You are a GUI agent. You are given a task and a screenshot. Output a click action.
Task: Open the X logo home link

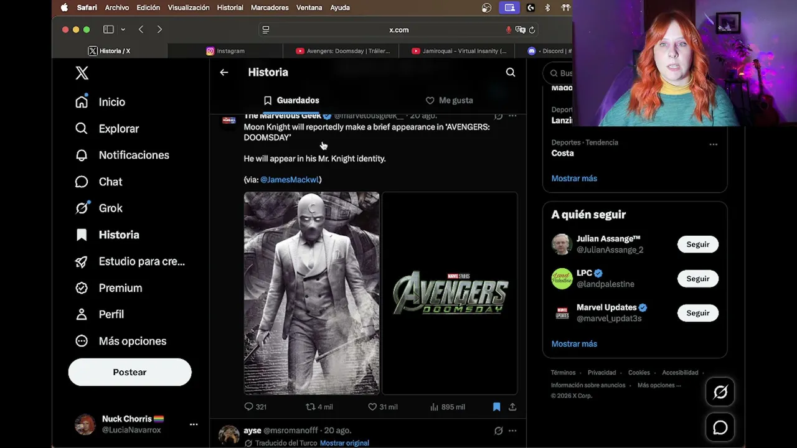[x=82, y=73]
